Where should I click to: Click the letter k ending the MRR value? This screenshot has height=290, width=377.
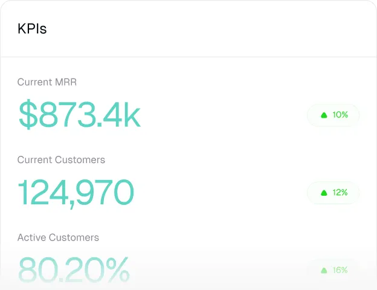132,115
